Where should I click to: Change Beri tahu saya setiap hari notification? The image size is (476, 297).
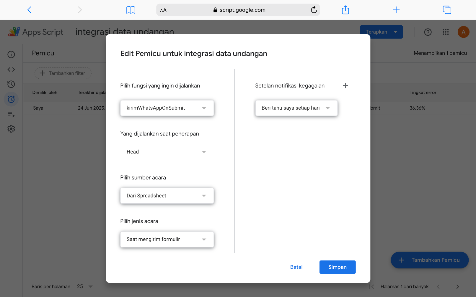296,108
